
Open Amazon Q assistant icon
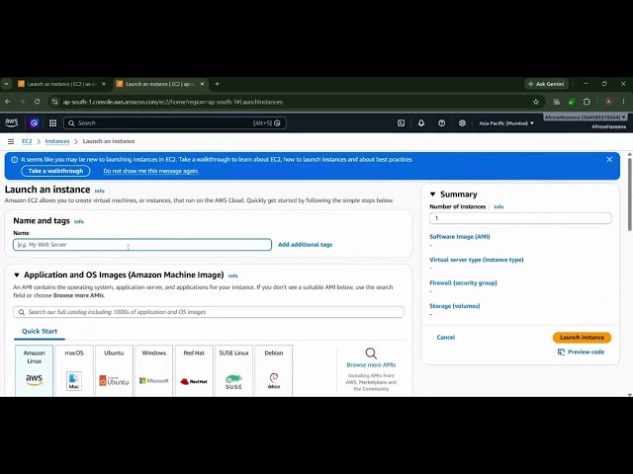click(34, 122)
